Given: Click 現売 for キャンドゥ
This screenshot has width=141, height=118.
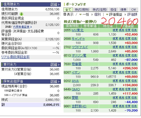Looking at the screenshot, I should click(122, 39).
